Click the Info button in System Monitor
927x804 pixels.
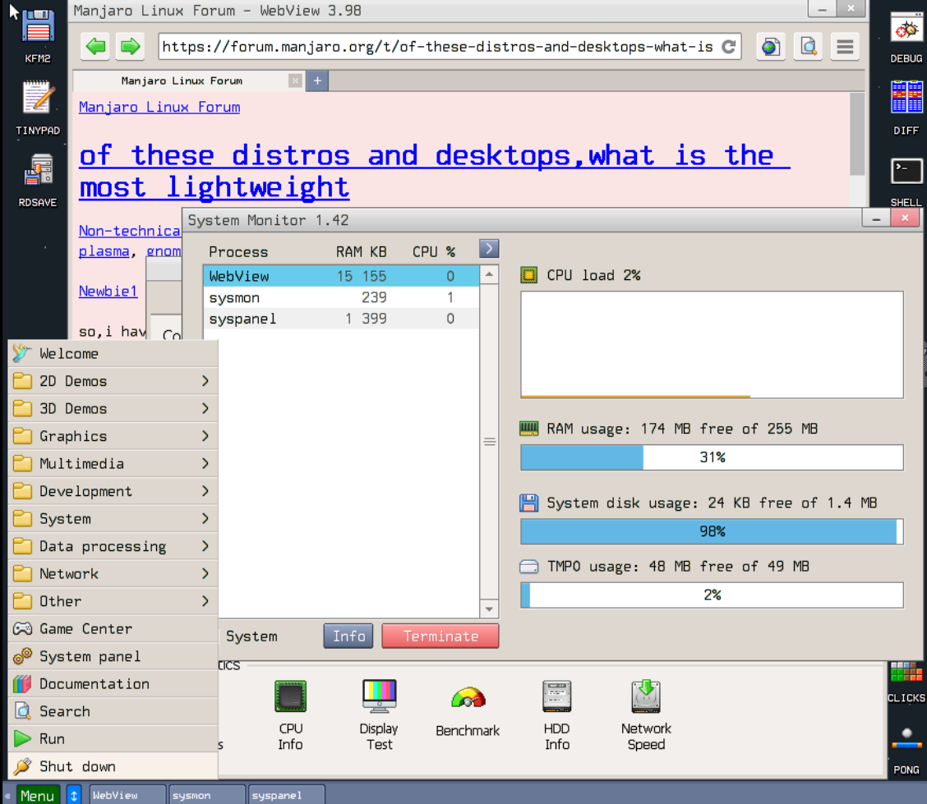[348, 636]
